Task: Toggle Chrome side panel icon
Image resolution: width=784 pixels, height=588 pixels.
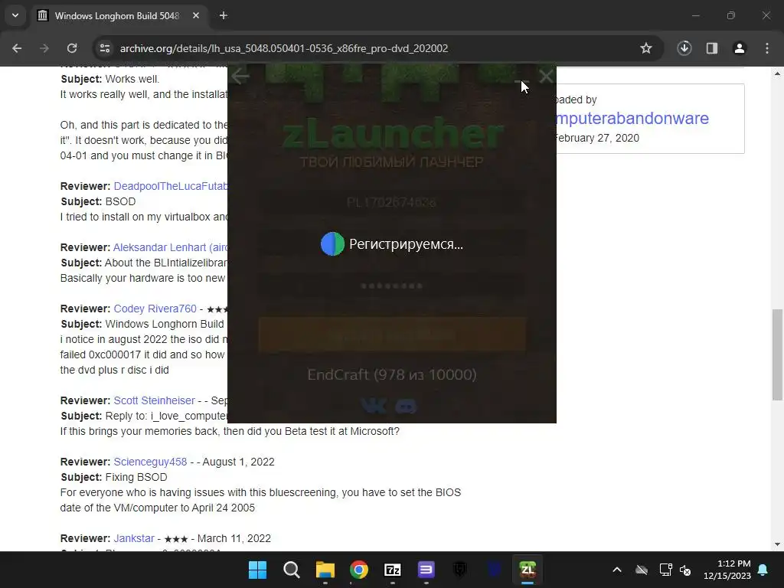Action: pos(712,48)
